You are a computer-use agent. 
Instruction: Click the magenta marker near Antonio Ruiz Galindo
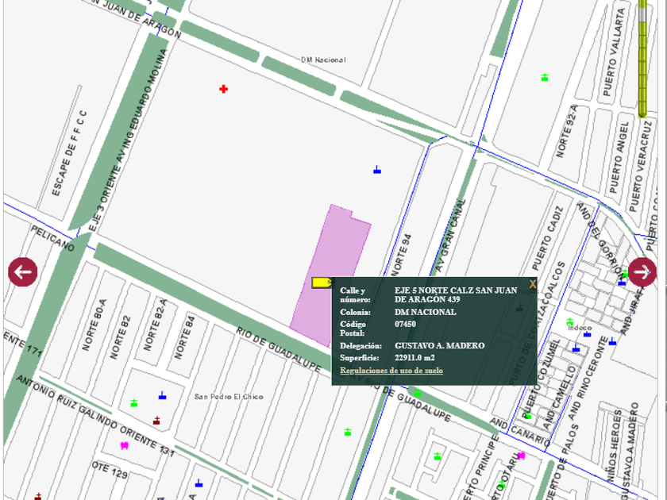pos(124,445)
